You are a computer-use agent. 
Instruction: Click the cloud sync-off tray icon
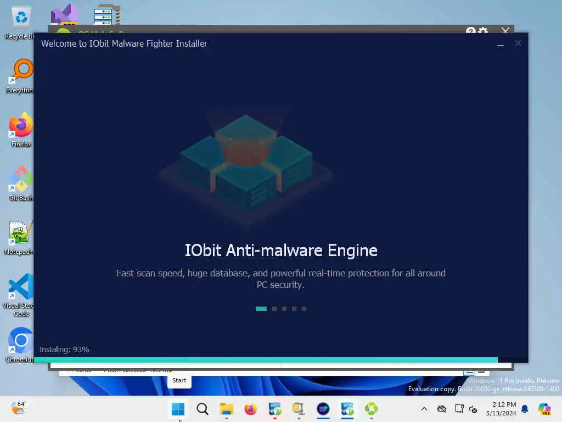(442, 409)
